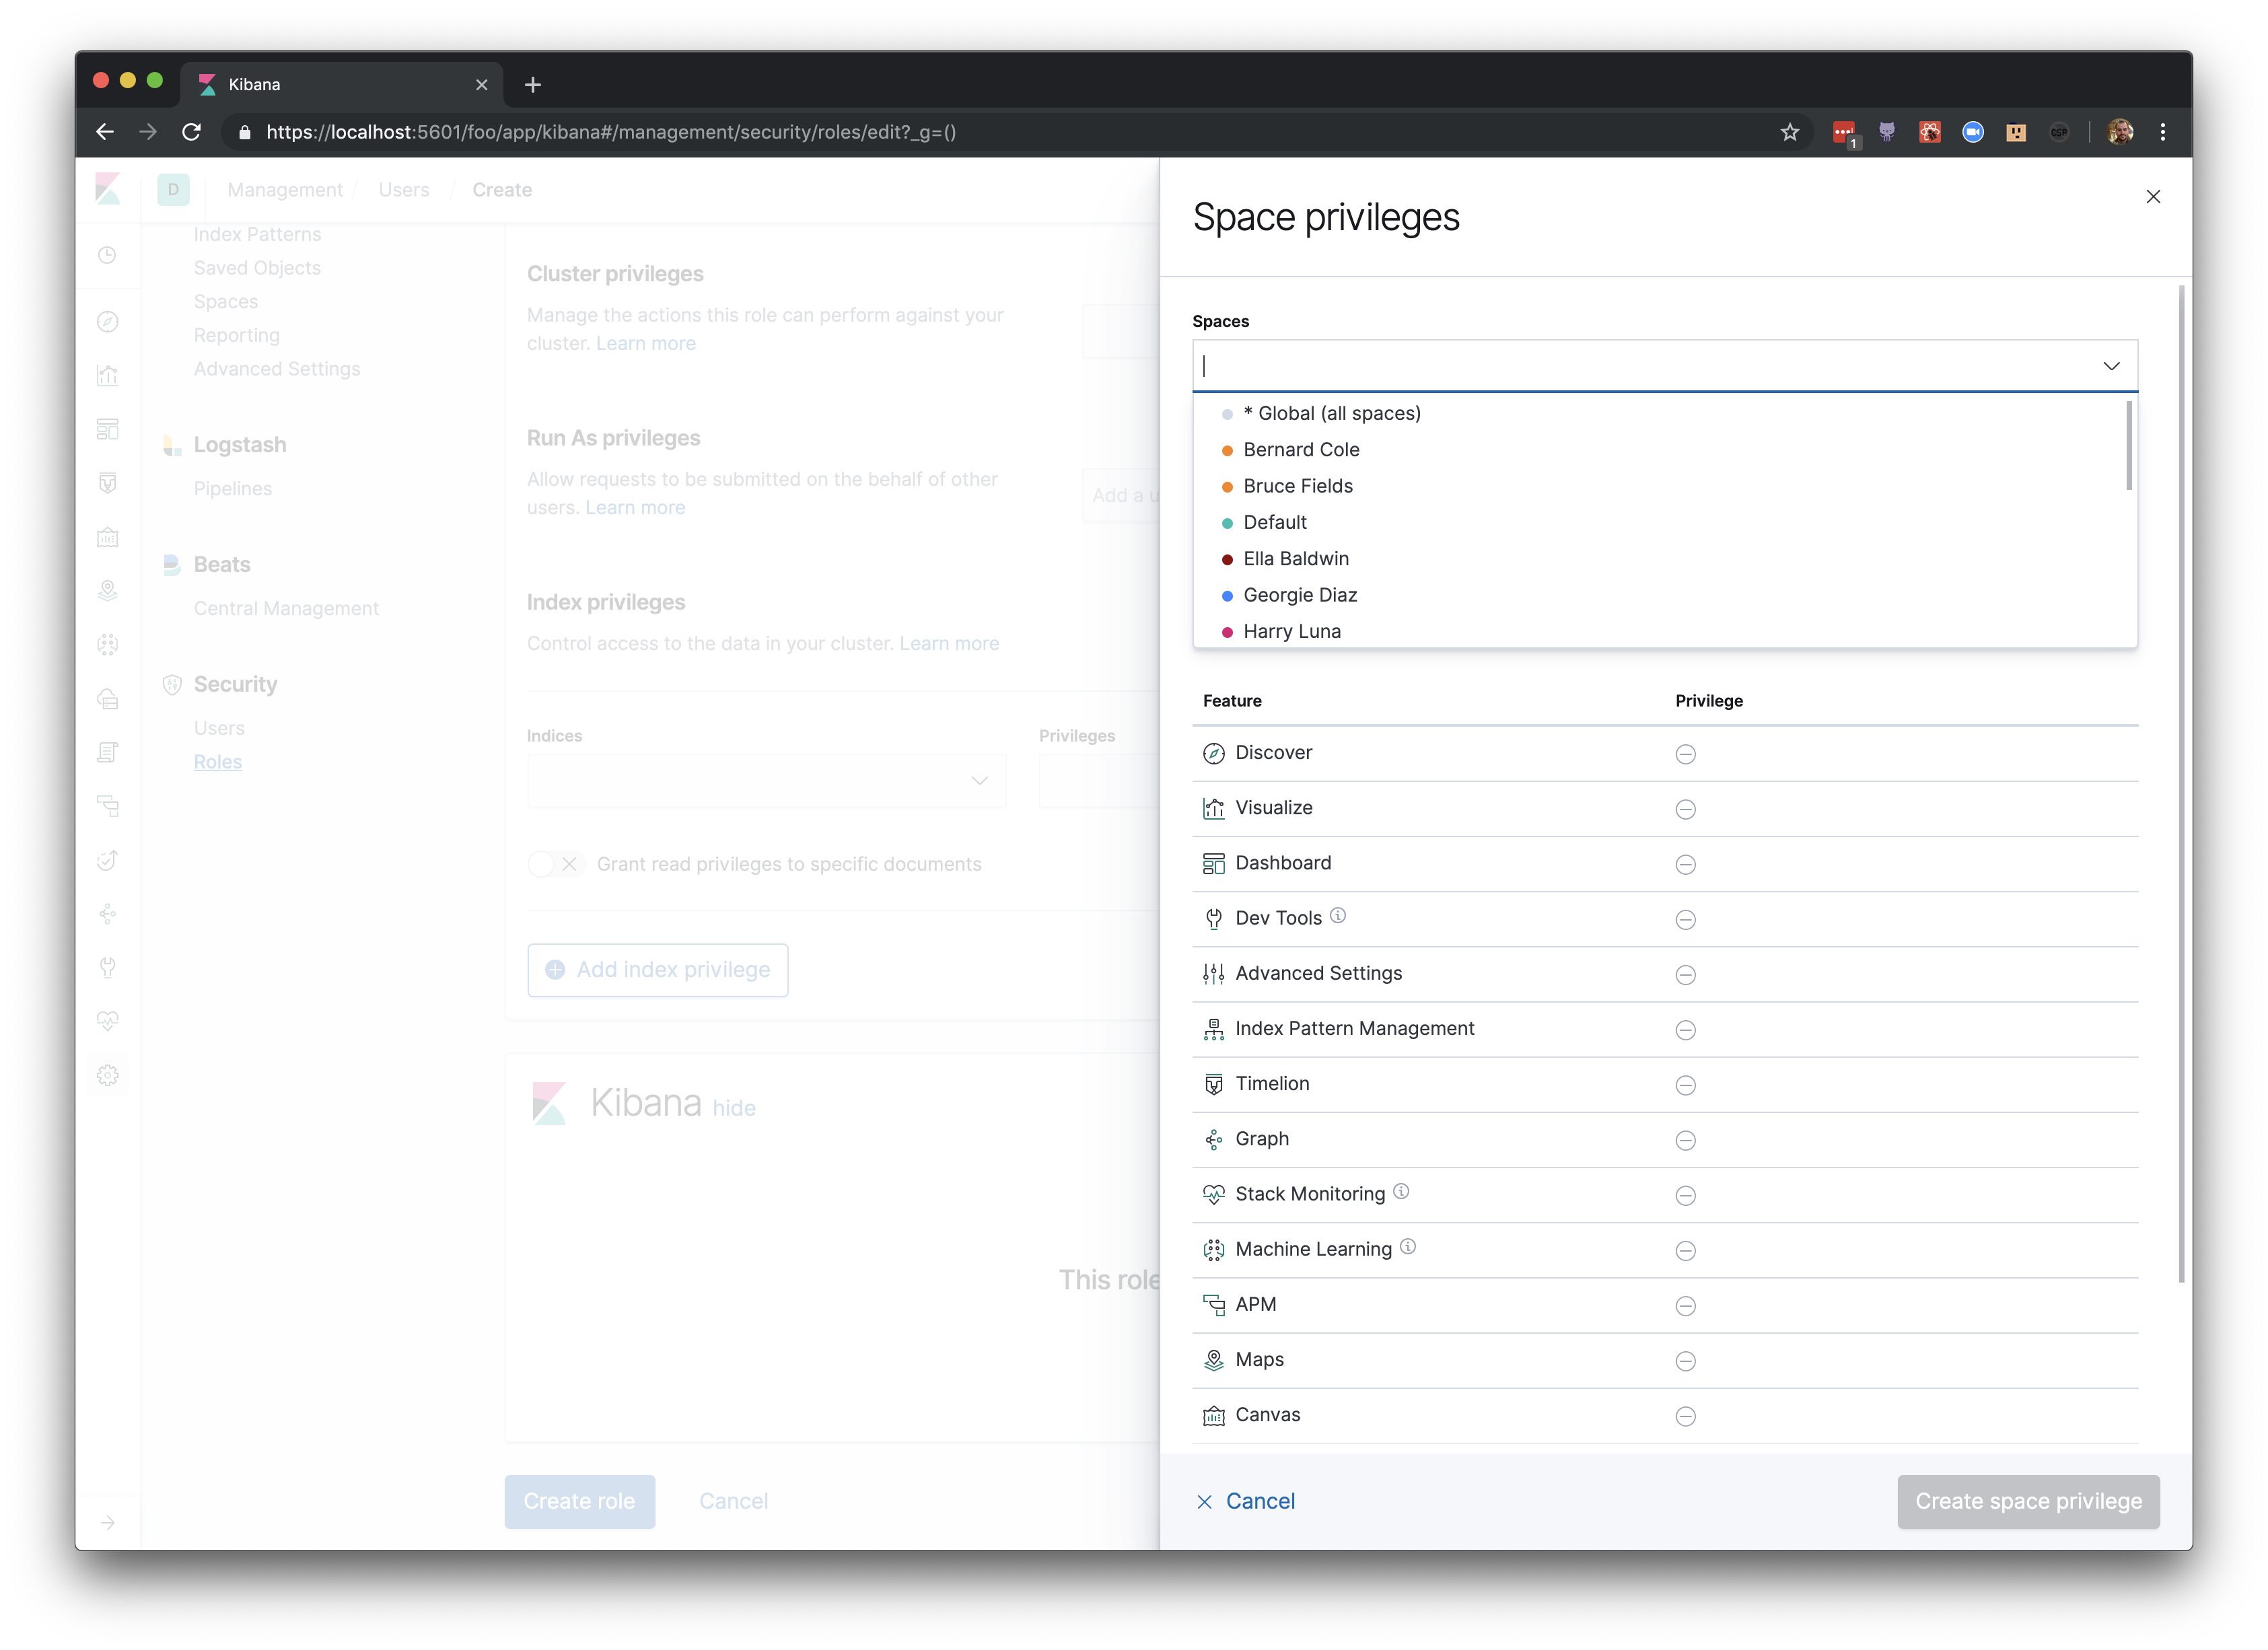Open the Discover privilege selector

[x=1685, y=754]
